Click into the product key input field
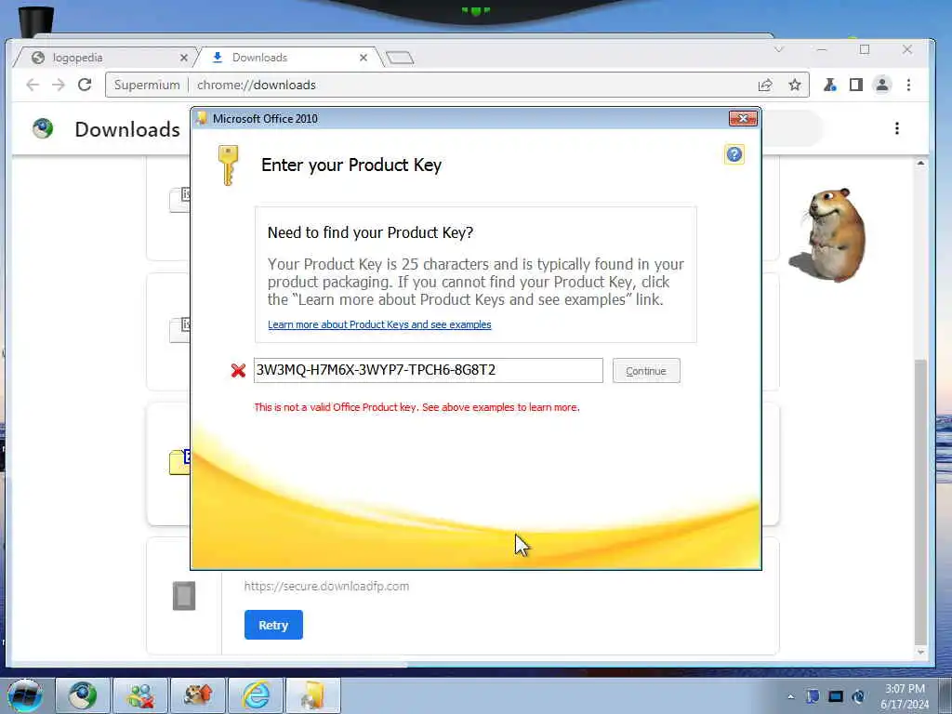The width and height of the screenshot is (952, 714). pyautogui.click(x=428, y=370)
